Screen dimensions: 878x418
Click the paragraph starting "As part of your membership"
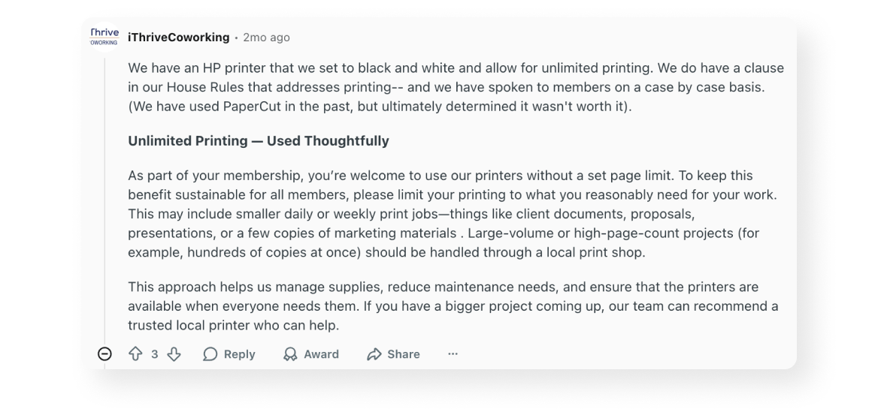pyautogui.click(x=451, y=214)
